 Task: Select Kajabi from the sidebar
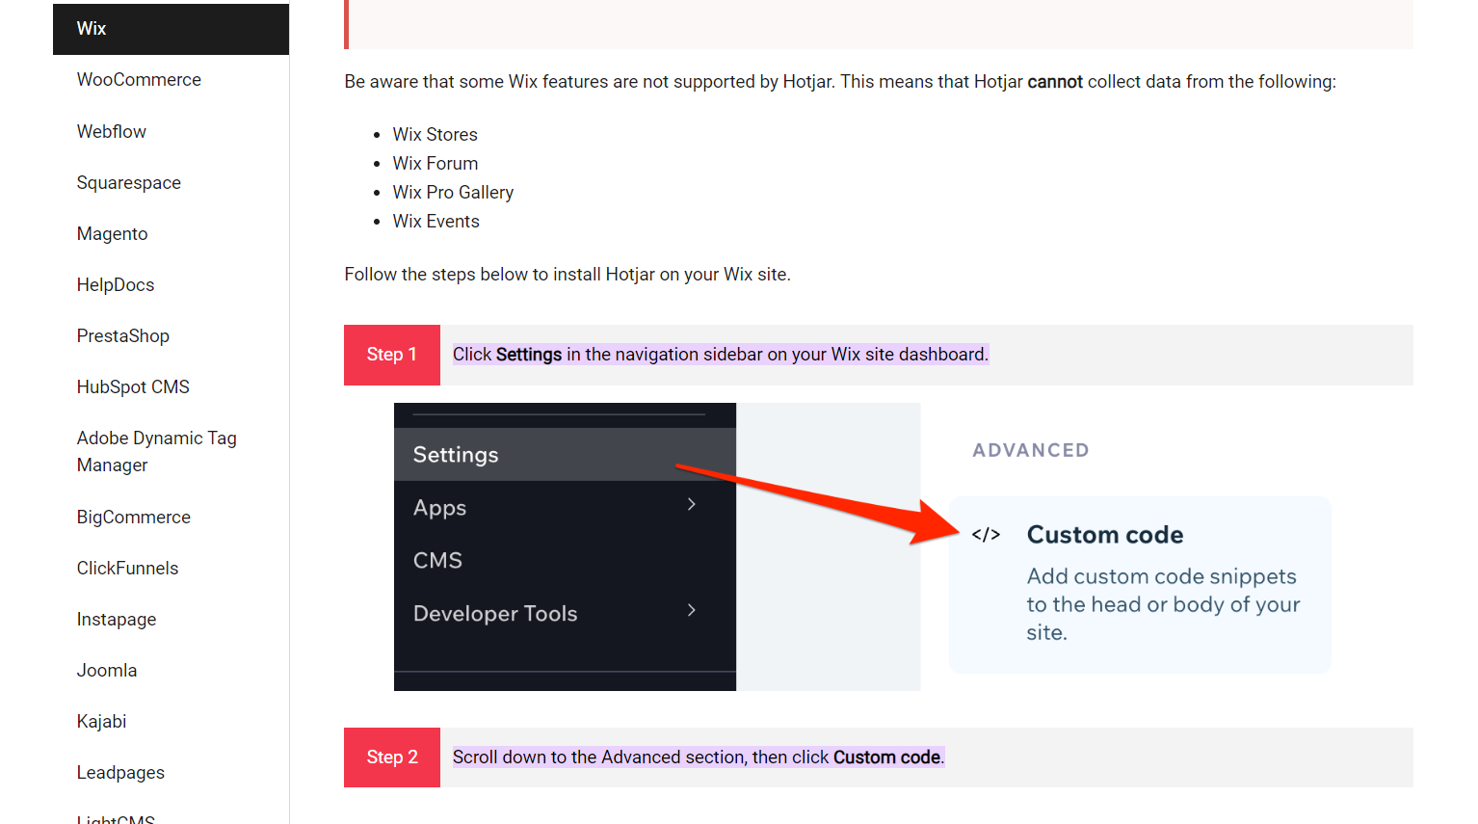(101, 721)
